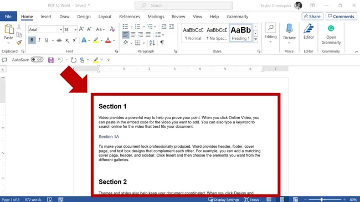
Task: Click the Cut scissors icon
Action: 19,27
